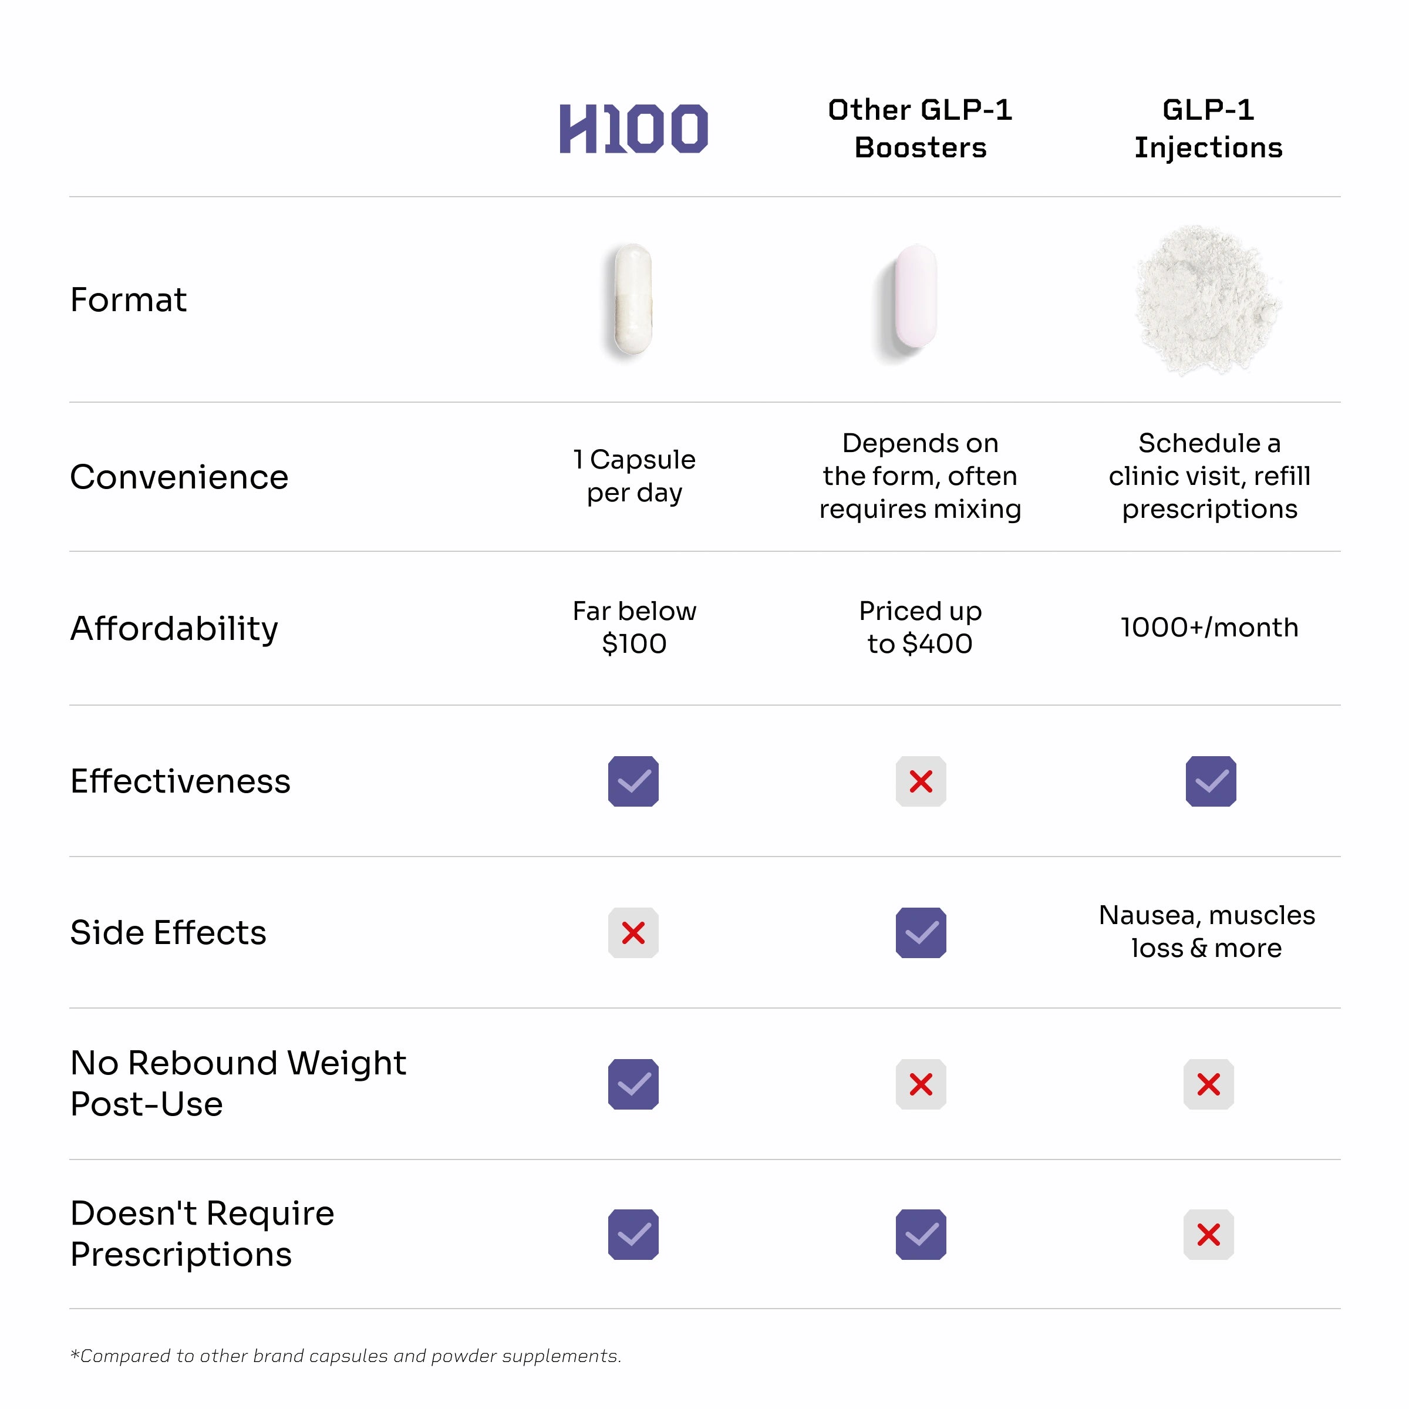Click "Nausea, muscles loss & more" text
Viewport: 1409px width, 1409px height.
1207,931
